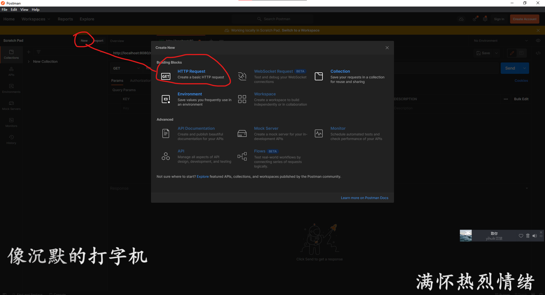
Task: Click the New button in Scratch Pad
Action: point(84,41)
